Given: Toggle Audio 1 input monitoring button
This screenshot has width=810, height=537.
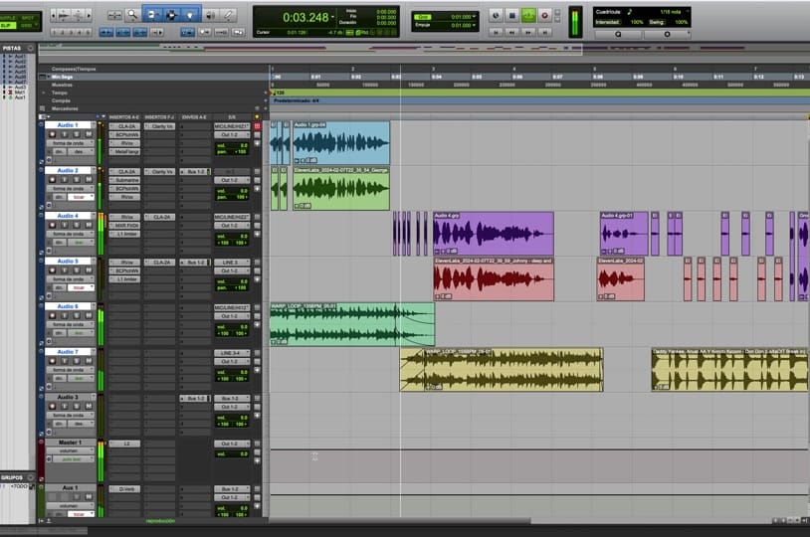Looking at the screenshot, I should (x=65, y=134).
